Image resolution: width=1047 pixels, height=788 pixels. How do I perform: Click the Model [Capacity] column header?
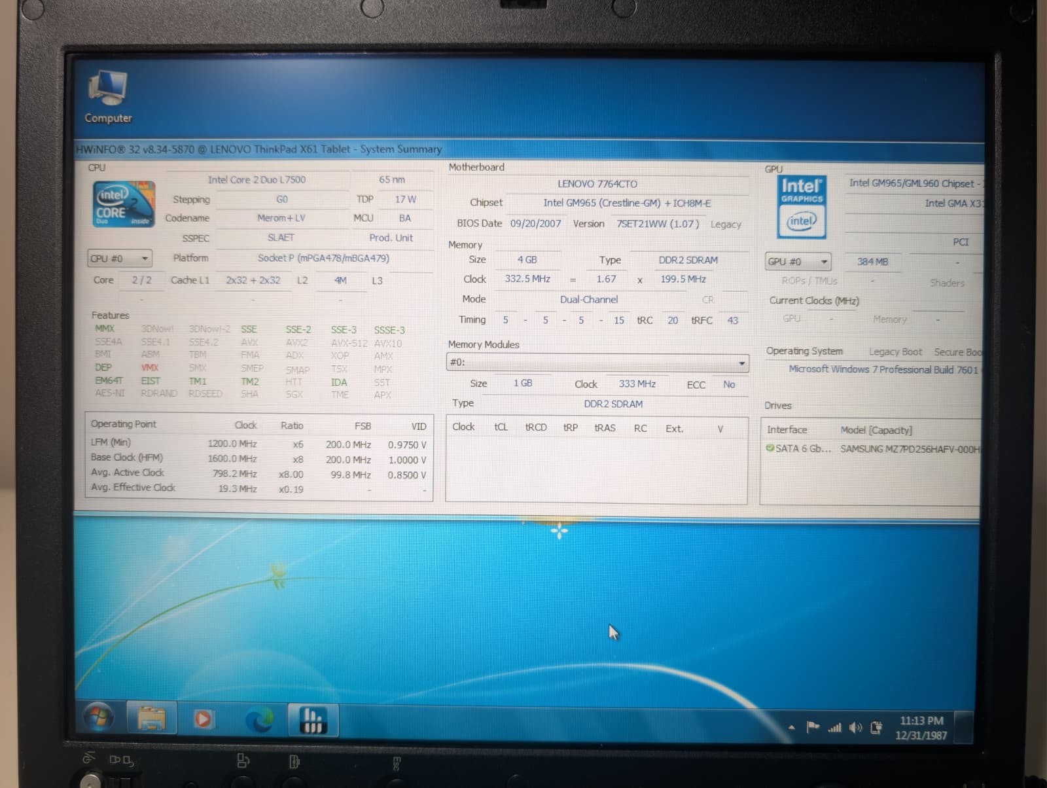click(877, 430)
